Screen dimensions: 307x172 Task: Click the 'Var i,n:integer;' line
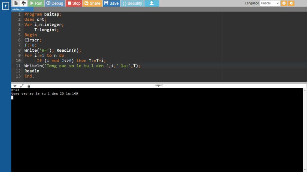pos(44,24)
